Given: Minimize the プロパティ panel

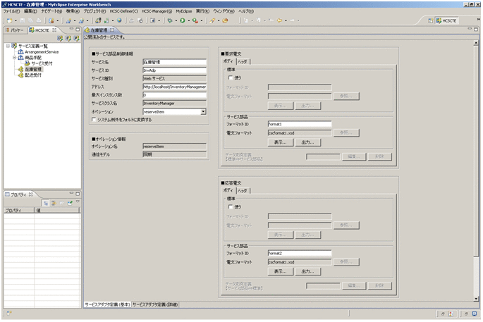Looking at the screenshot, I should [71, 194].
